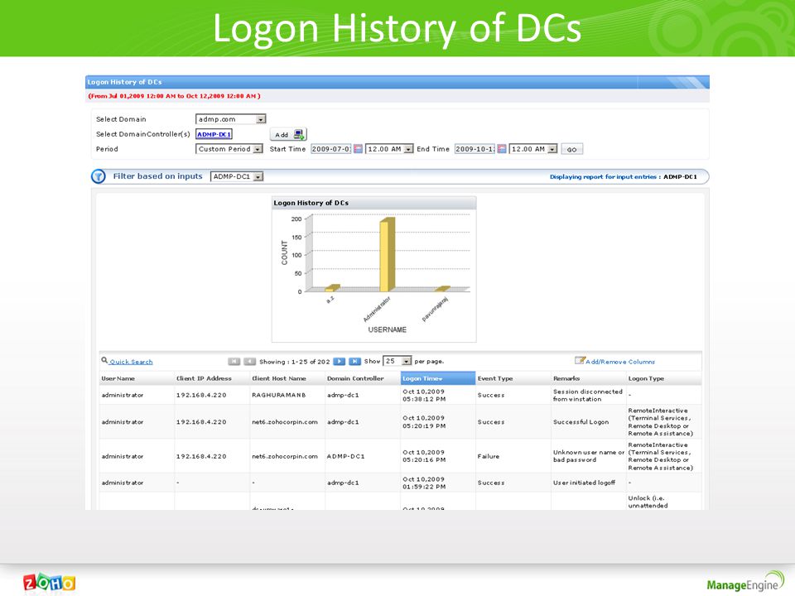Open the Start Time calendar icon
The height and width of the screenshot is (596, 795).
(358, 149)
